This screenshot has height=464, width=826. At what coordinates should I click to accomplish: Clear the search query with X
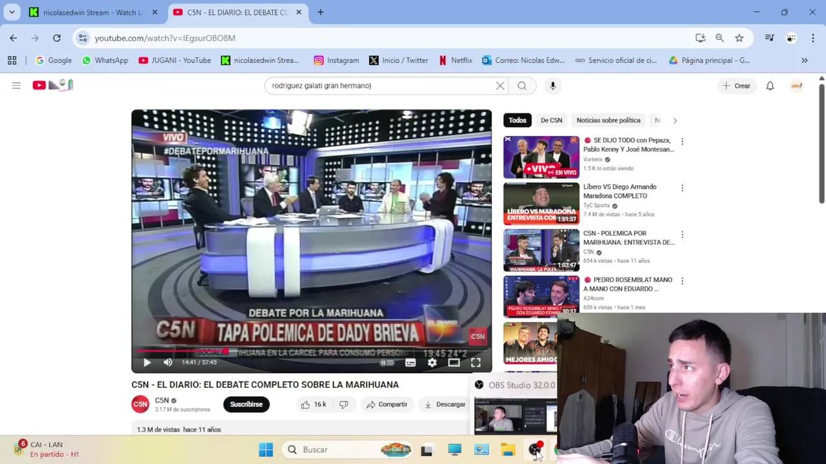click(500, 85)
